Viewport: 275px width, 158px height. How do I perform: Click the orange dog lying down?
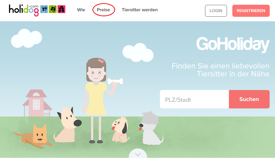tap(33, 136)
